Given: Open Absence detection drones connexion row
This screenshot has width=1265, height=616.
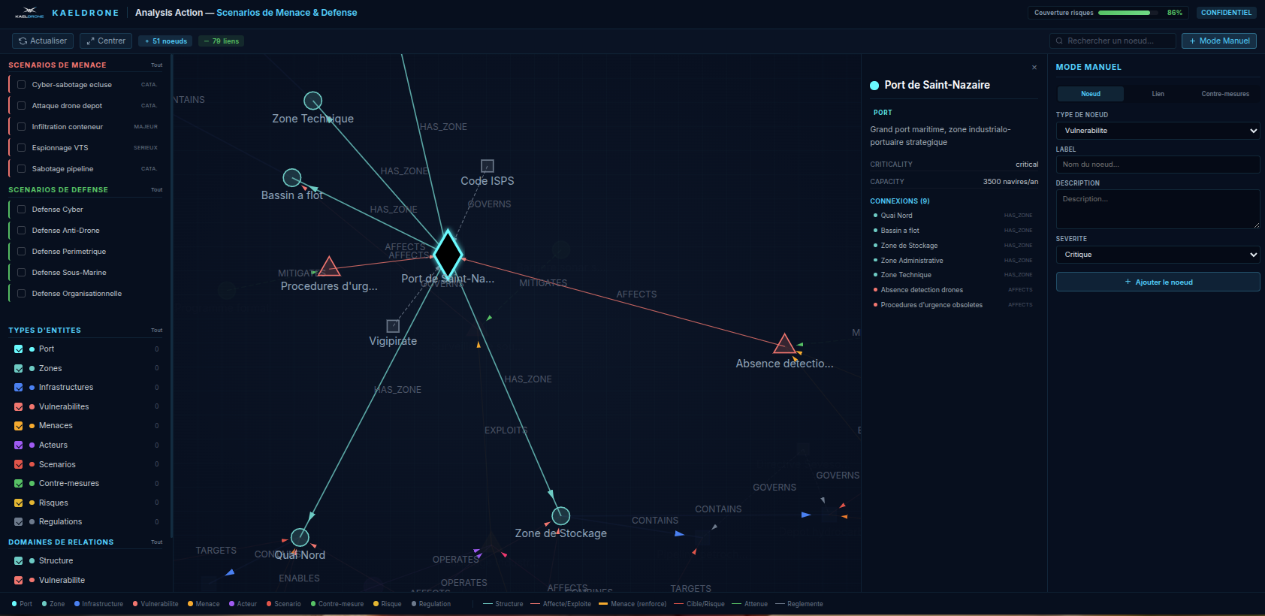Looking at the screenshot, I should [953, 290].
